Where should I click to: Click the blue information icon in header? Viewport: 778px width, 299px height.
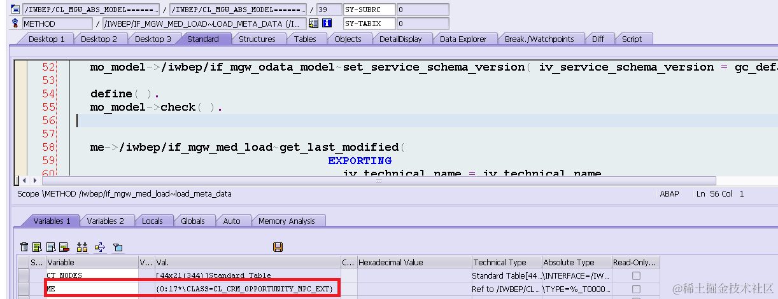[327, 24]
